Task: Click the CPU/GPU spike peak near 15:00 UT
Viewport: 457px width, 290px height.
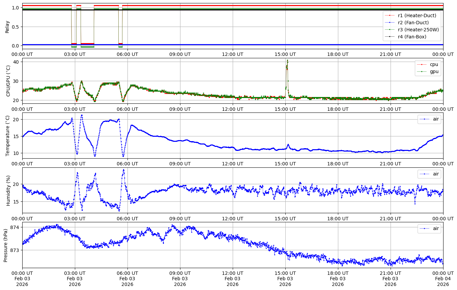Action: tap(287, 61)
